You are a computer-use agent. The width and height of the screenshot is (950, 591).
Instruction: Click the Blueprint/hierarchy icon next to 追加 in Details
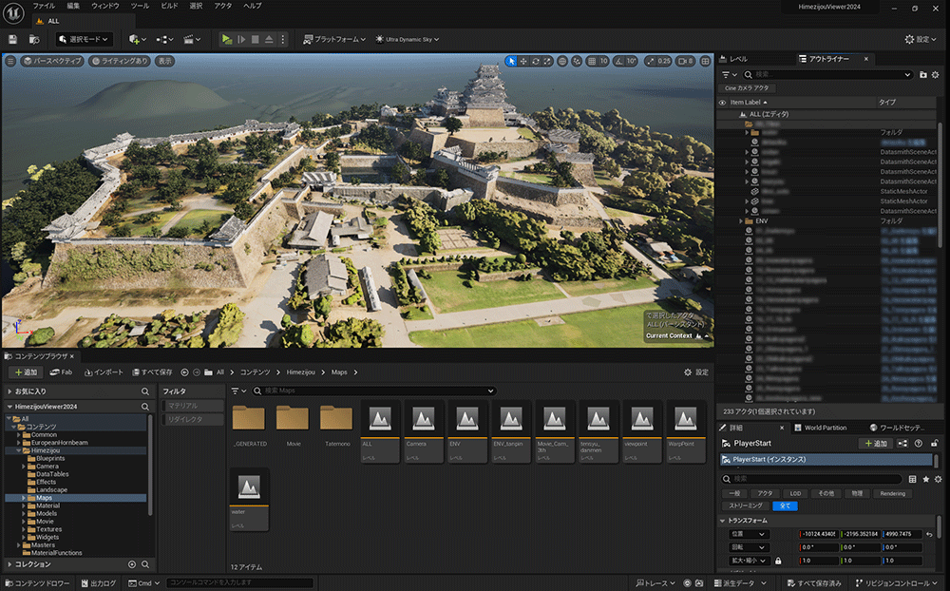click(x=902, y=444)
